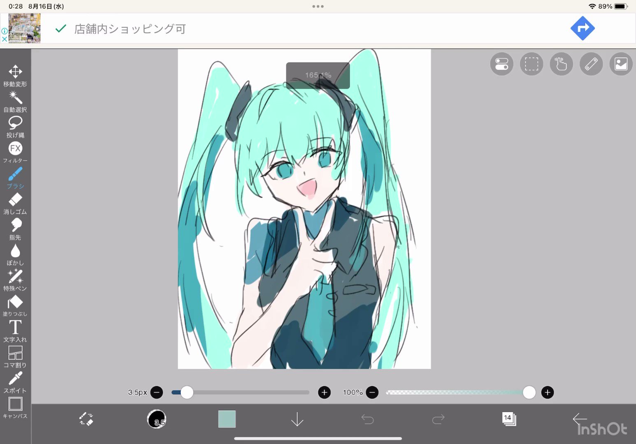Tap the drawing canvas illustration
This screenshot has height=444, width=636.
point(304,209)
